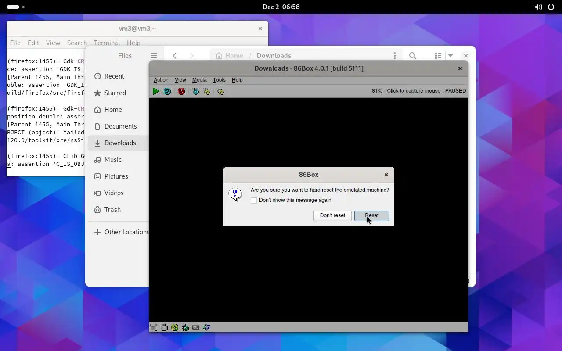
Task: Open the clock showing Dec 2 06:58
Action: coord(281,7)
